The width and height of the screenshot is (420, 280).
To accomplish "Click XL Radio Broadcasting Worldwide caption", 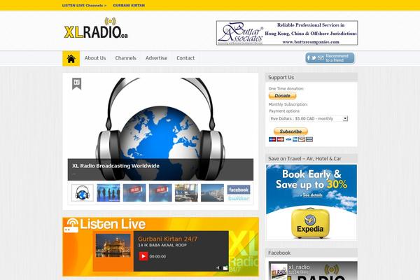I will [x=115, y=166].
